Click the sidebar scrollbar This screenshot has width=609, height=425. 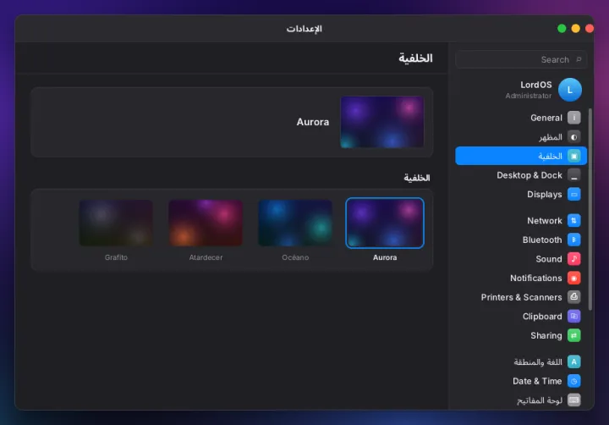590,209
